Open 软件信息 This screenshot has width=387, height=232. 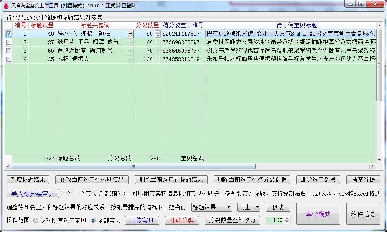363,213
